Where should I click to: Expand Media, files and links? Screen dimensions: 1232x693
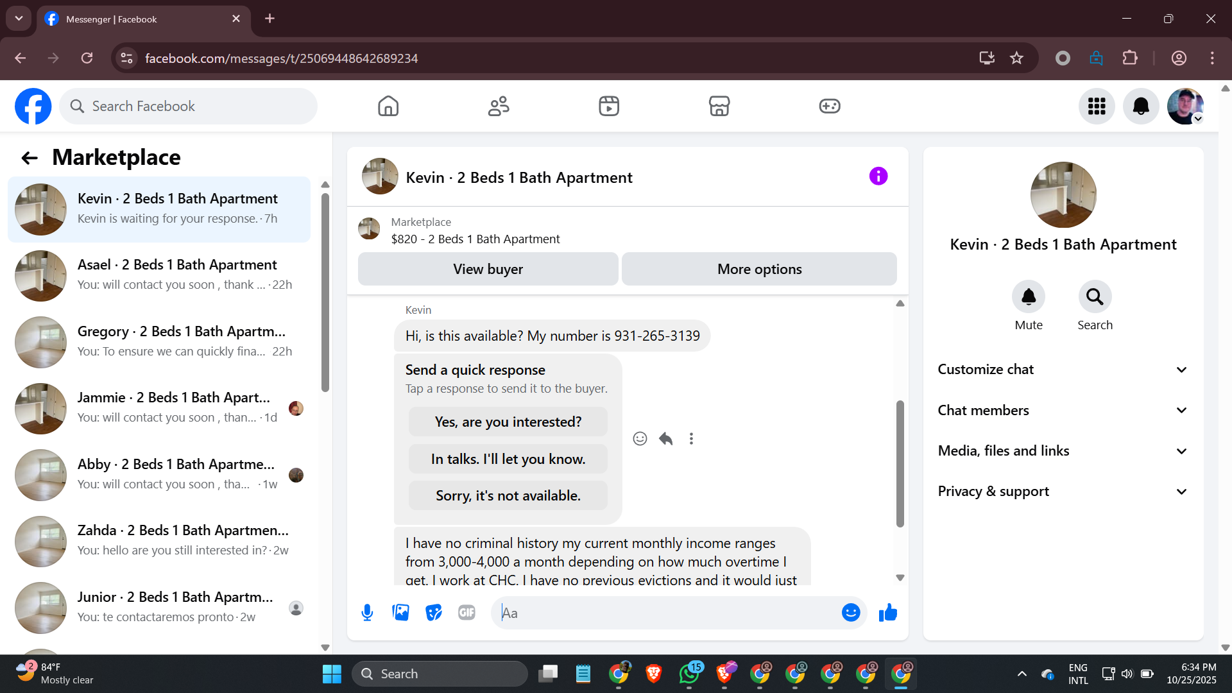1062,450
